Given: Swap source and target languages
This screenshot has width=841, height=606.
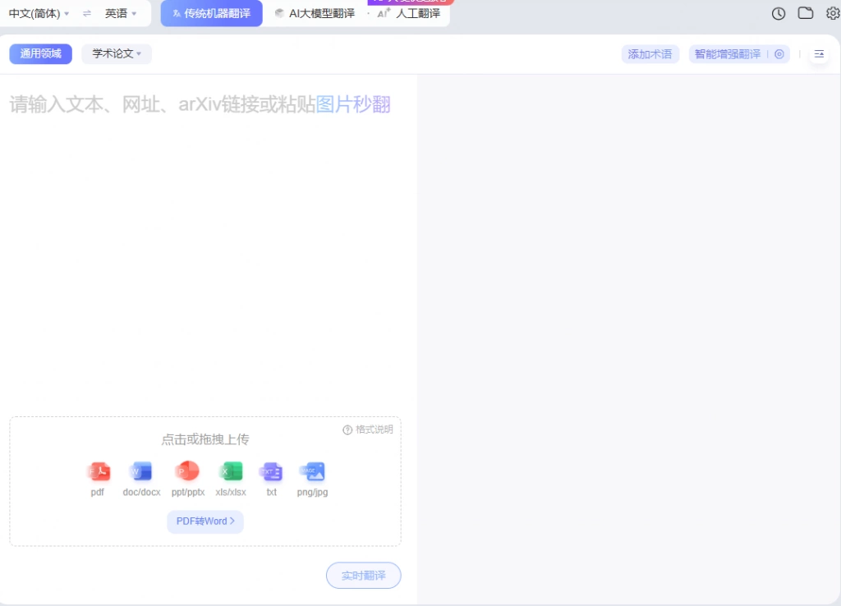Looking at the screenshot, I should pyautogui.click(x=87, y=13).
